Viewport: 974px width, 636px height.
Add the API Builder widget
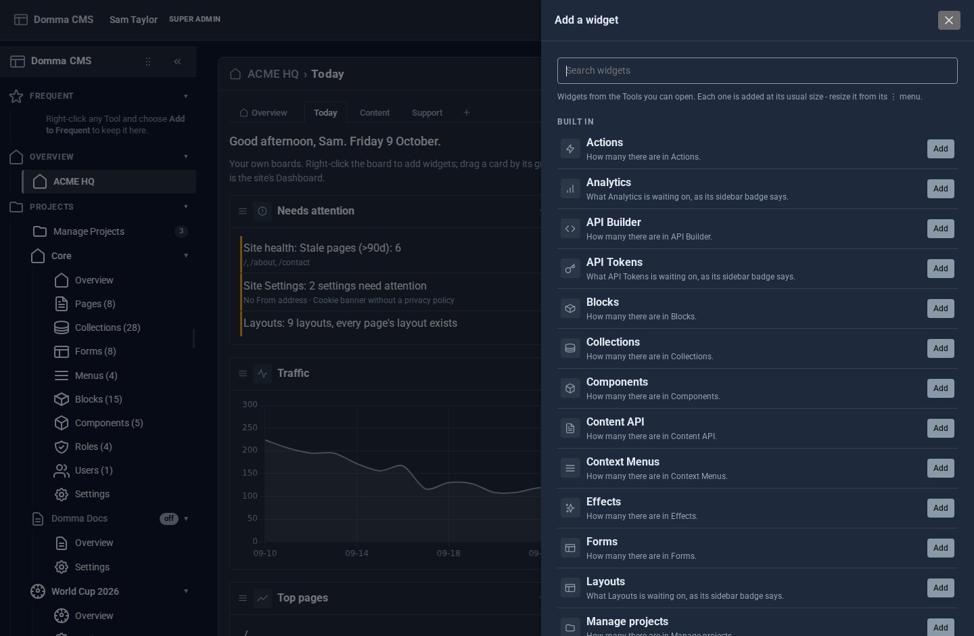pos(941,229)
